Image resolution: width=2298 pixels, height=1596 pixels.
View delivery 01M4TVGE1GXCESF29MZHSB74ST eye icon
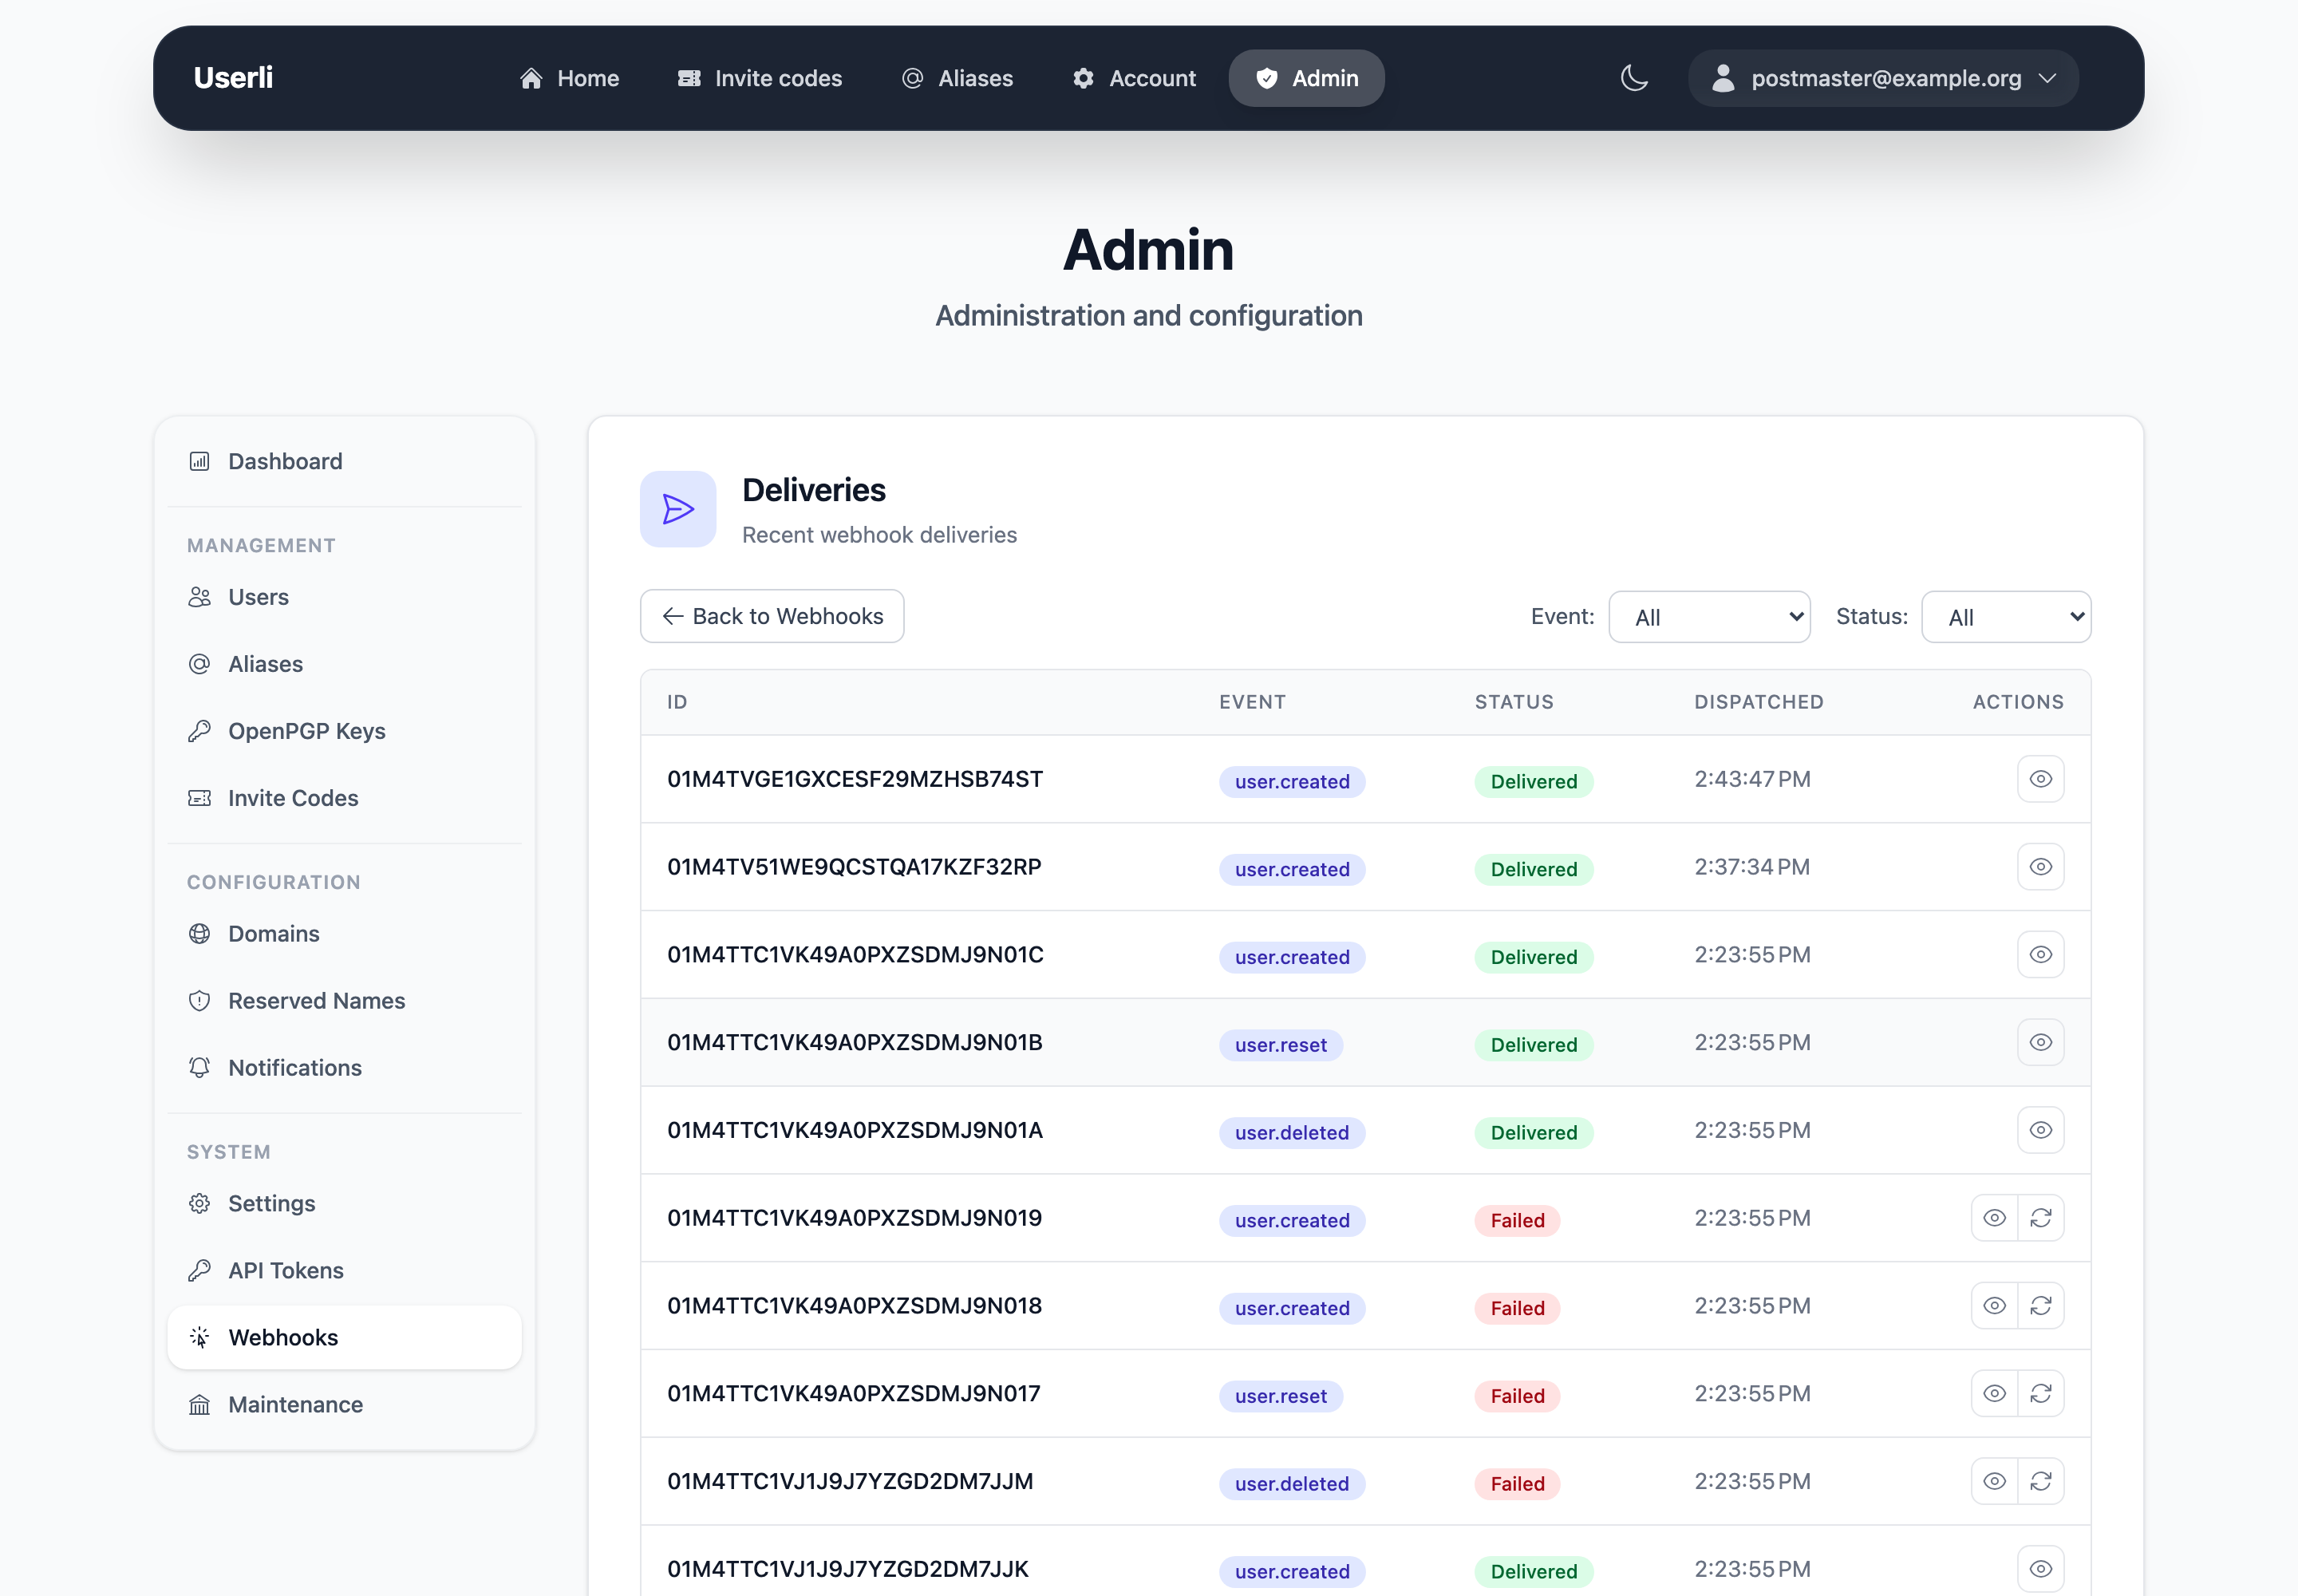(2040, 779)
